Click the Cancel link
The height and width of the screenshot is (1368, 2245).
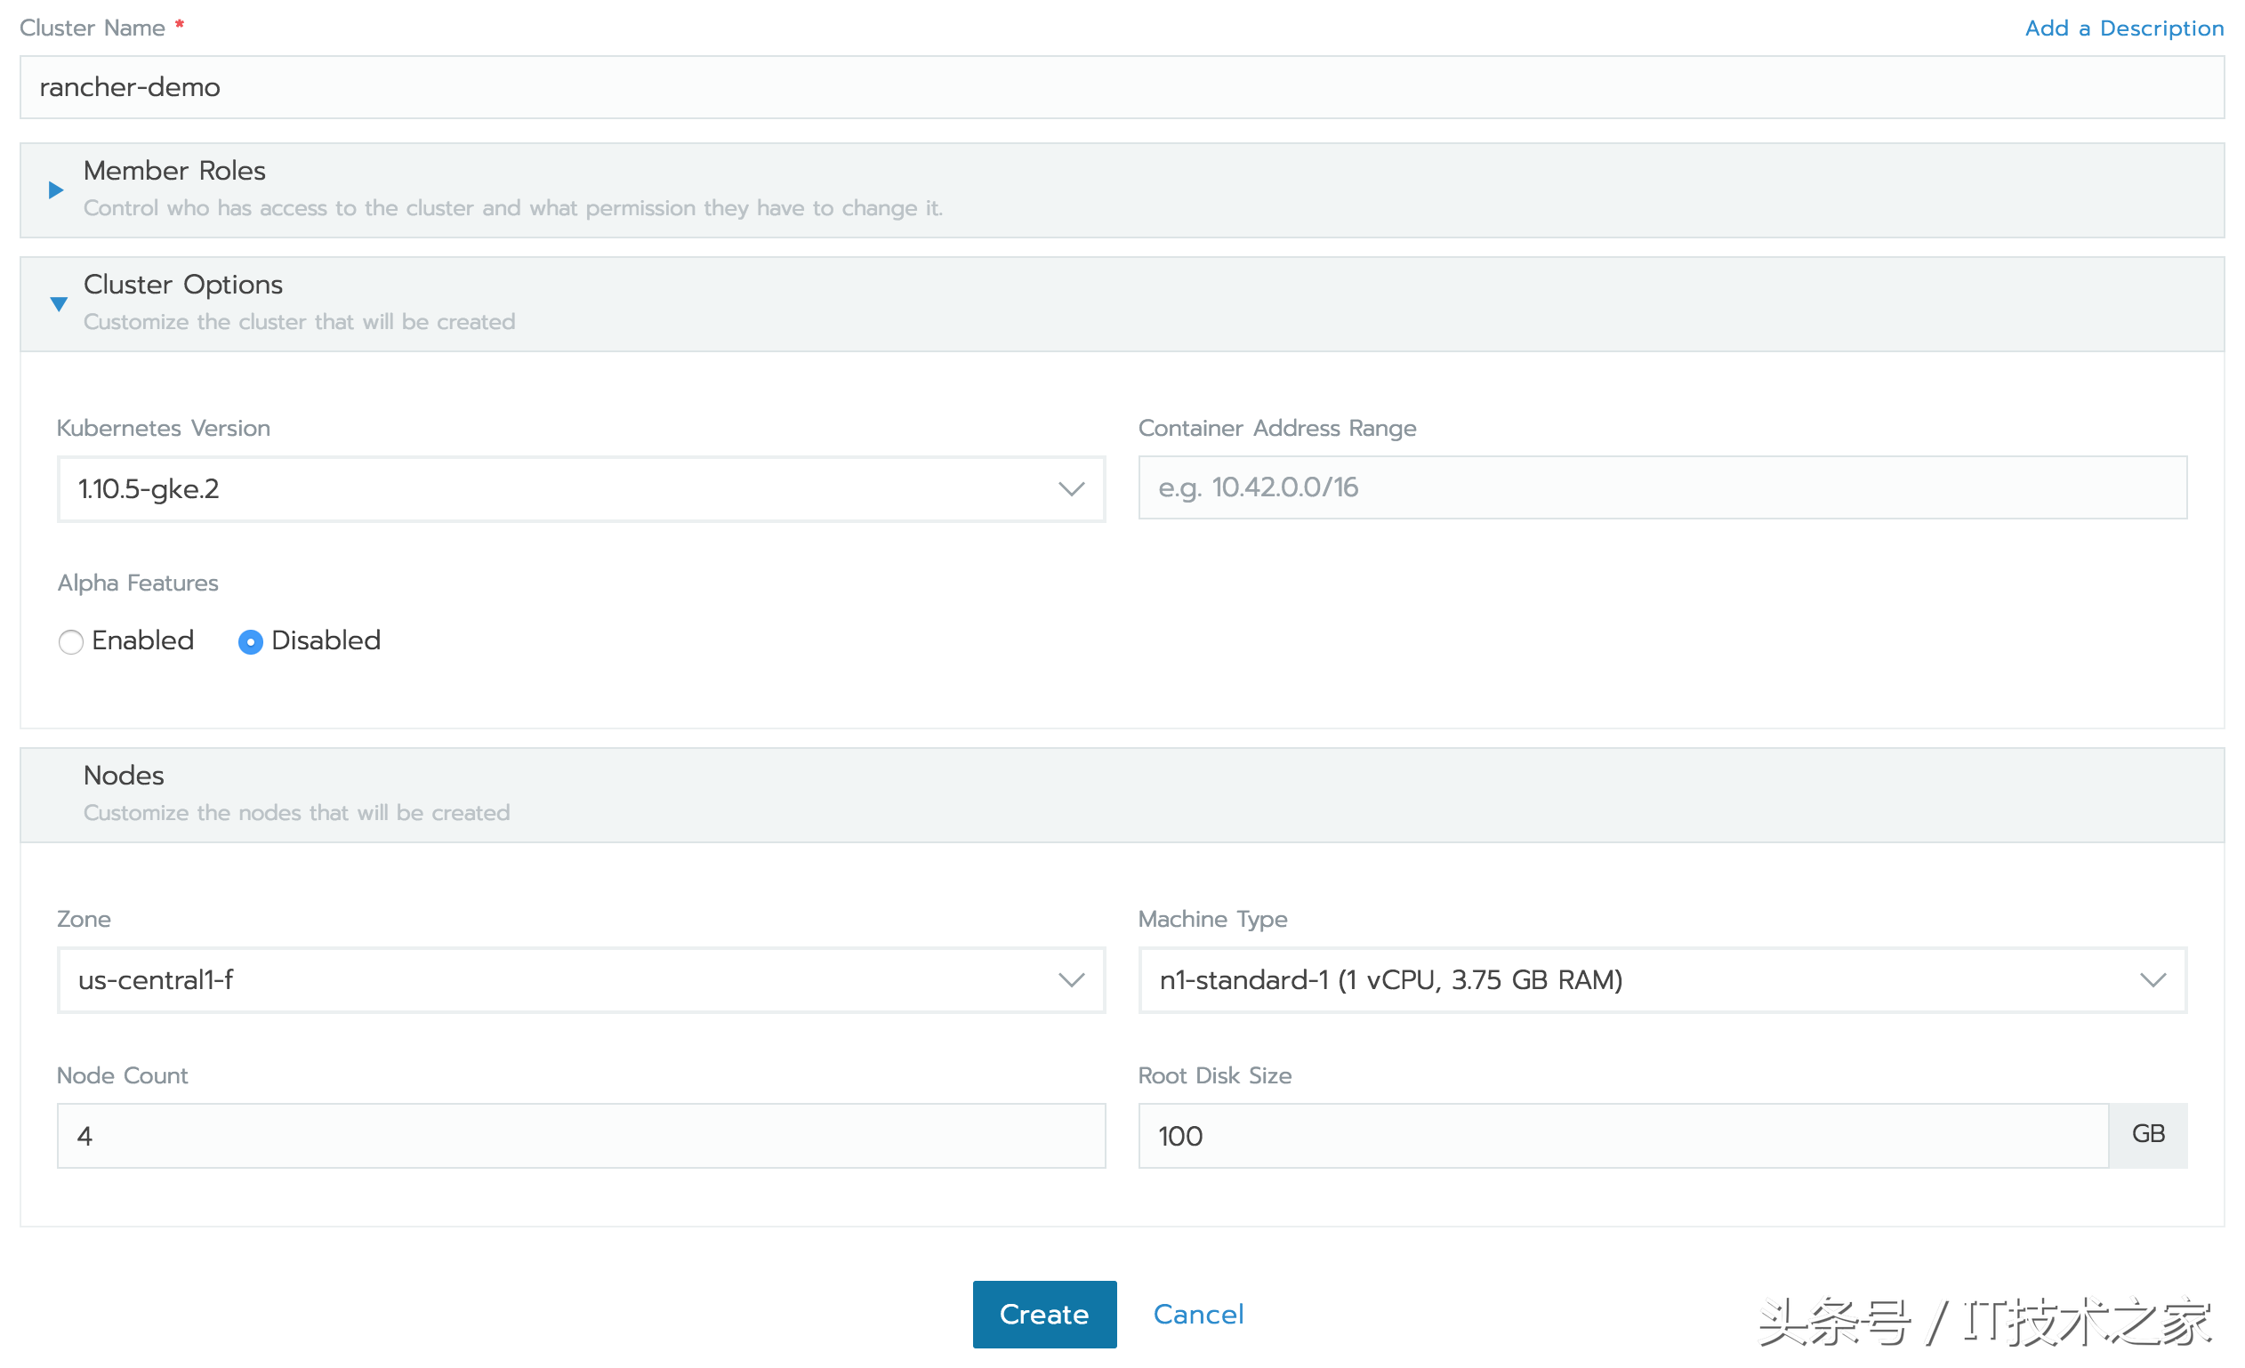[x=1197, y=1314]
